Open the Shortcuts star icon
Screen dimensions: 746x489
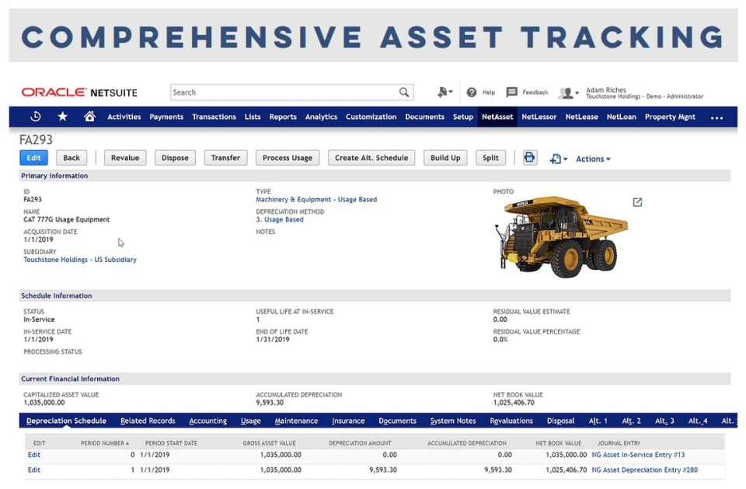click(x=62, y=117)
